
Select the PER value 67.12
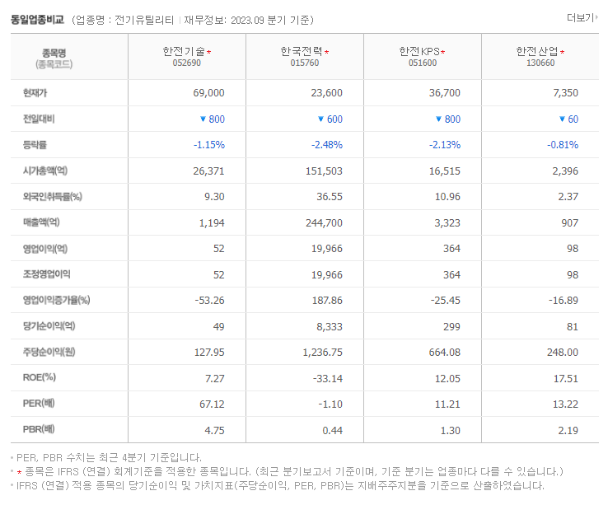pos(212,404)
